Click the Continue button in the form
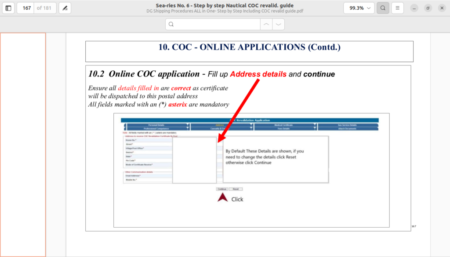This screenshot has width=450, height=257. click(222, 189)
